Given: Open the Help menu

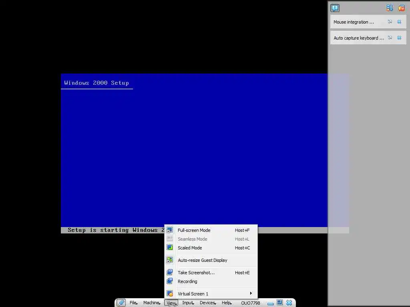Looking at the screenshot, I should [x=227, y=303].
